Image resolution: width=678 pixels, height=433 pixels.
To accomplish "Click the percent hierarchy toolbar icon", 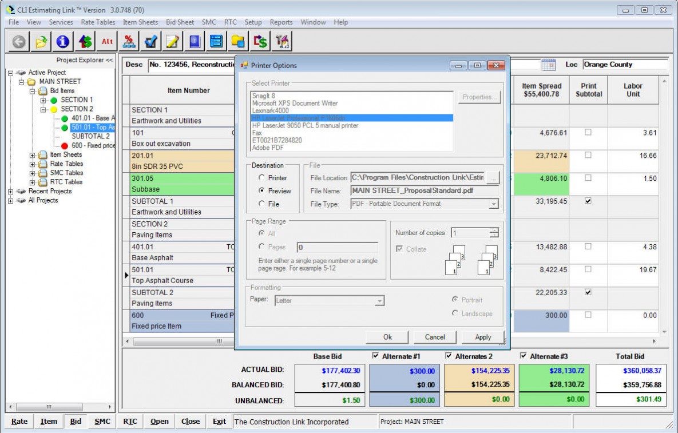I will [x=129, y=42].
